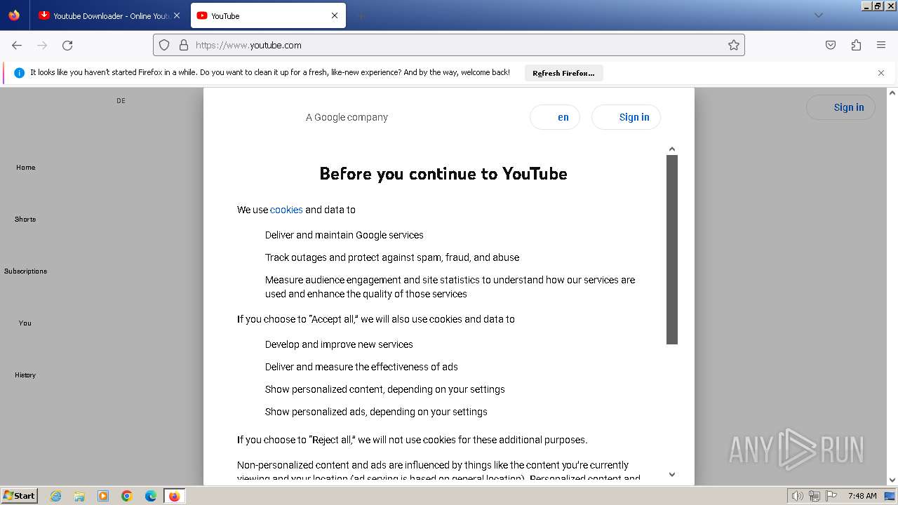List all tabs dropdown arrow

[818, 15]
